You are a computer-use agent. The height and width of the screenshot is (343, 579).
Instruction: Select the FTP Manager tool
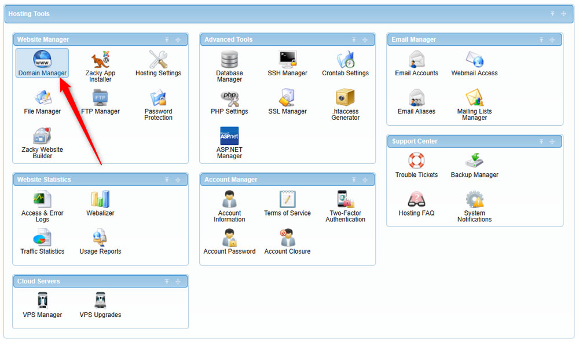100,101
